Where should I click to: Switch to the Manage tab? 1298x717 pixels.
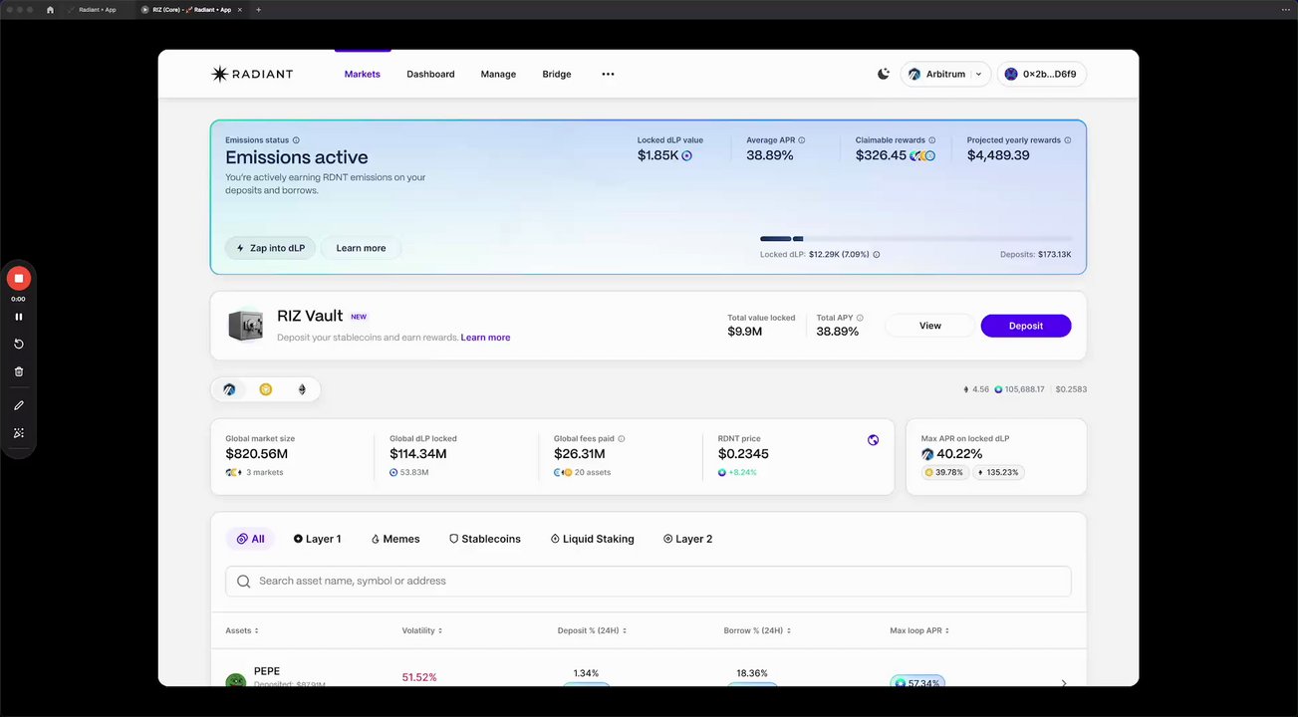(498, 74)
